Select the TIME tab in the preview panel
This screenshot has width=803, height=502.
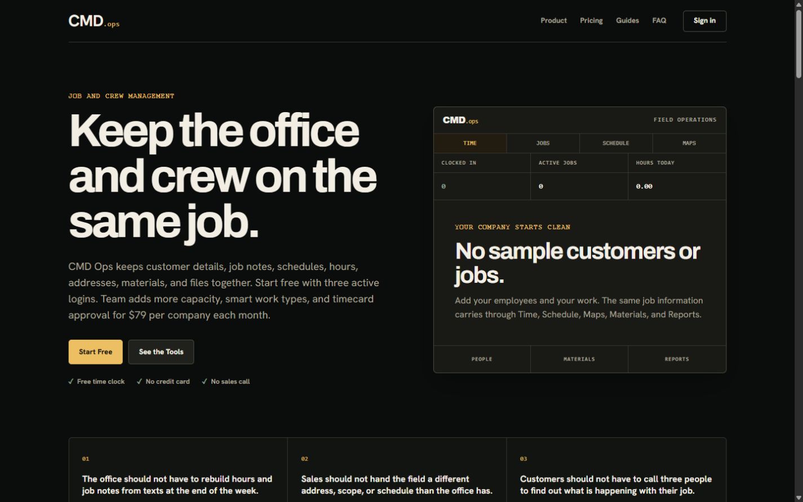(470, 143)
